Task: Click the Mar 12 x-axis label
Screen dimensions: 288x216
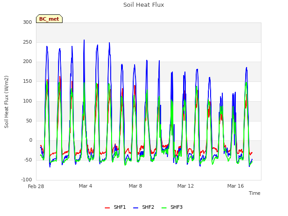Action: (185, 186)
